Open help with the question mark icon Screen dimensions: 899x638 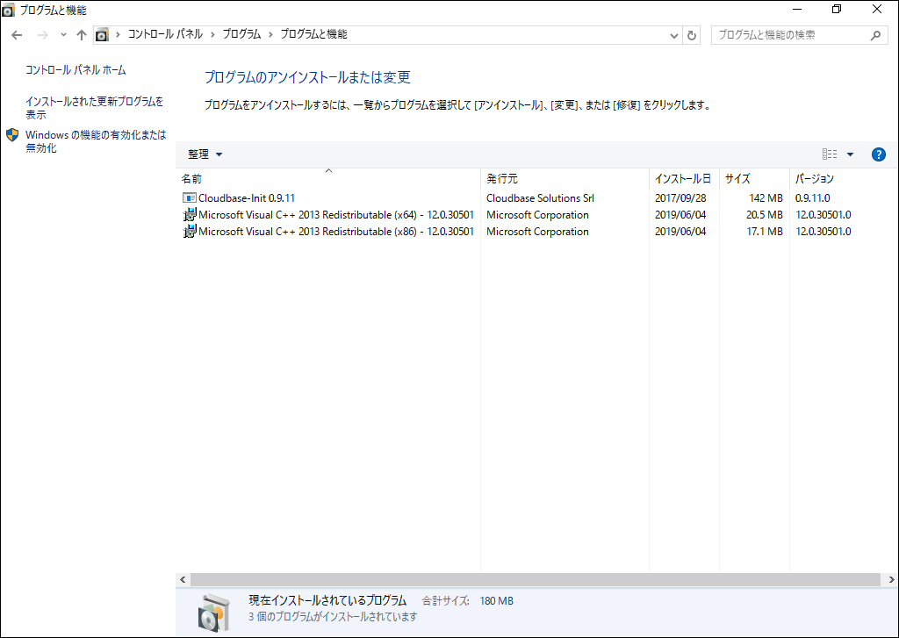[x=878, y=154]
